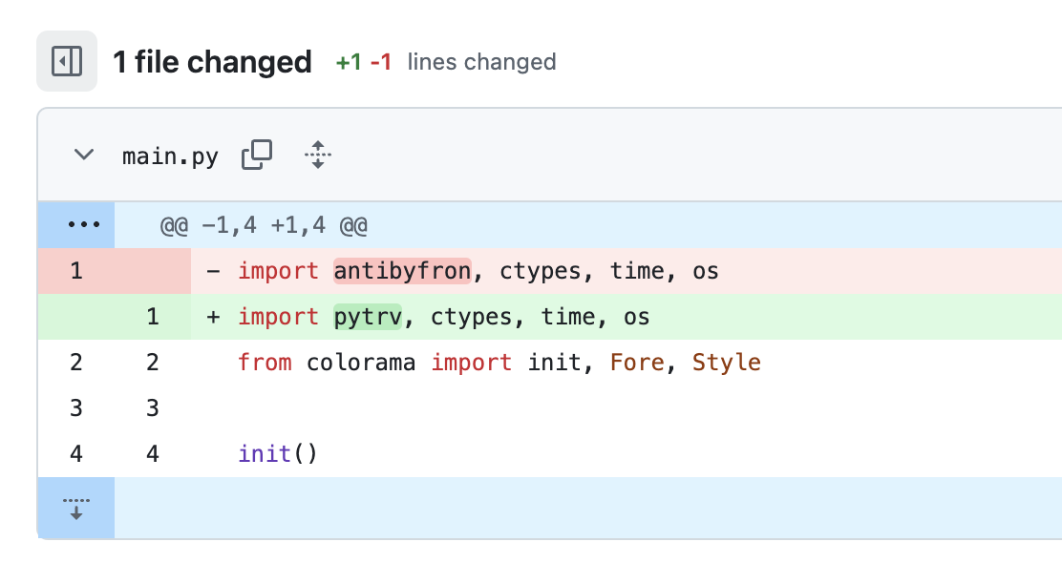Collapse the main.py diff with chevron
Screen dimensions: 1062x563
click(x=84, y=155)
